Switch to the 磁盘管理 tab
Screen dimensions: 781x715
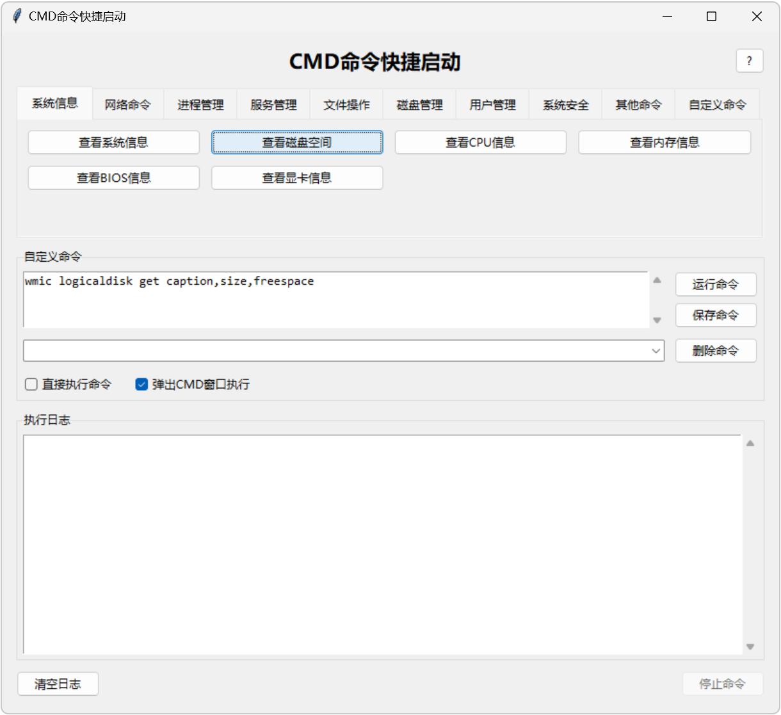click(x=420, y=105)
